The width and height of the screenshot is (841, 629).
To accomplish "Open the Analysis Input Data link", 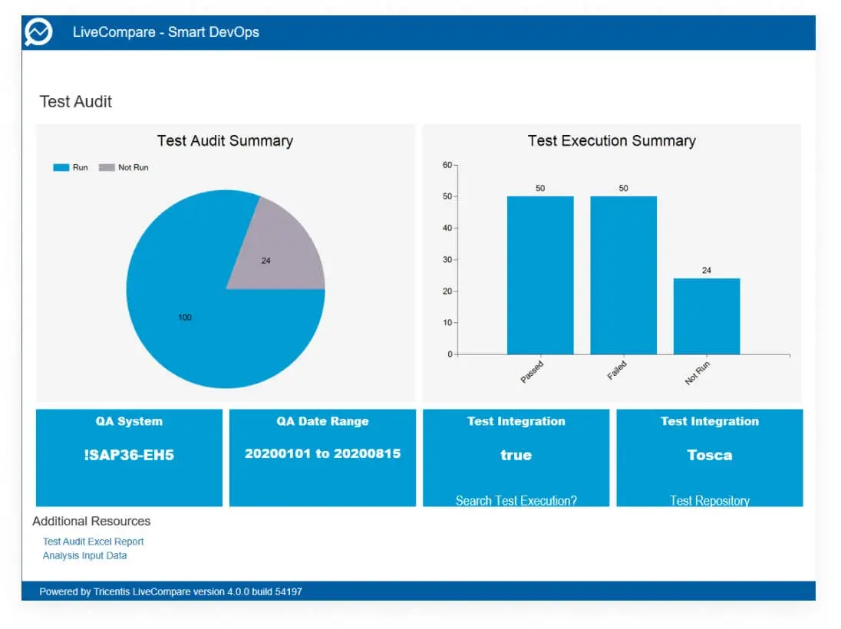I will point(84,556).
